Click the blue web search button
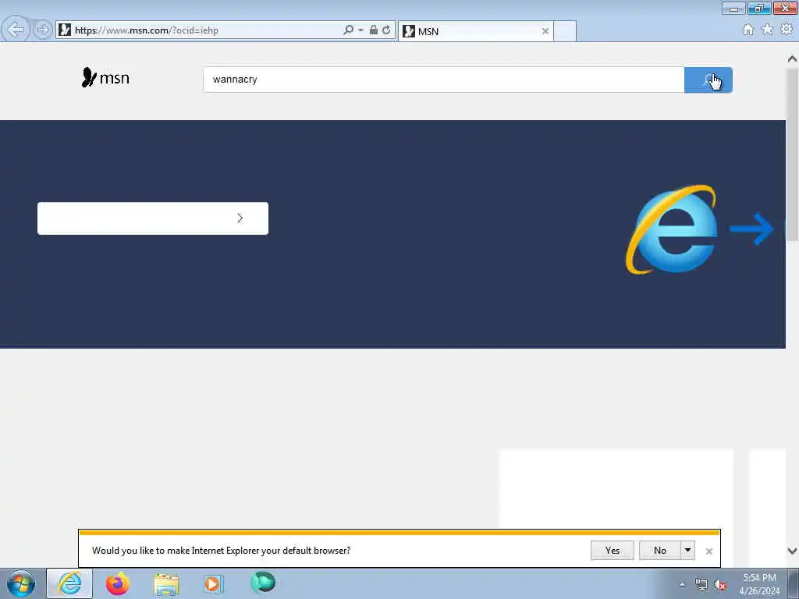799x599 pixels. pyautogui.click(x=708, y=80)
